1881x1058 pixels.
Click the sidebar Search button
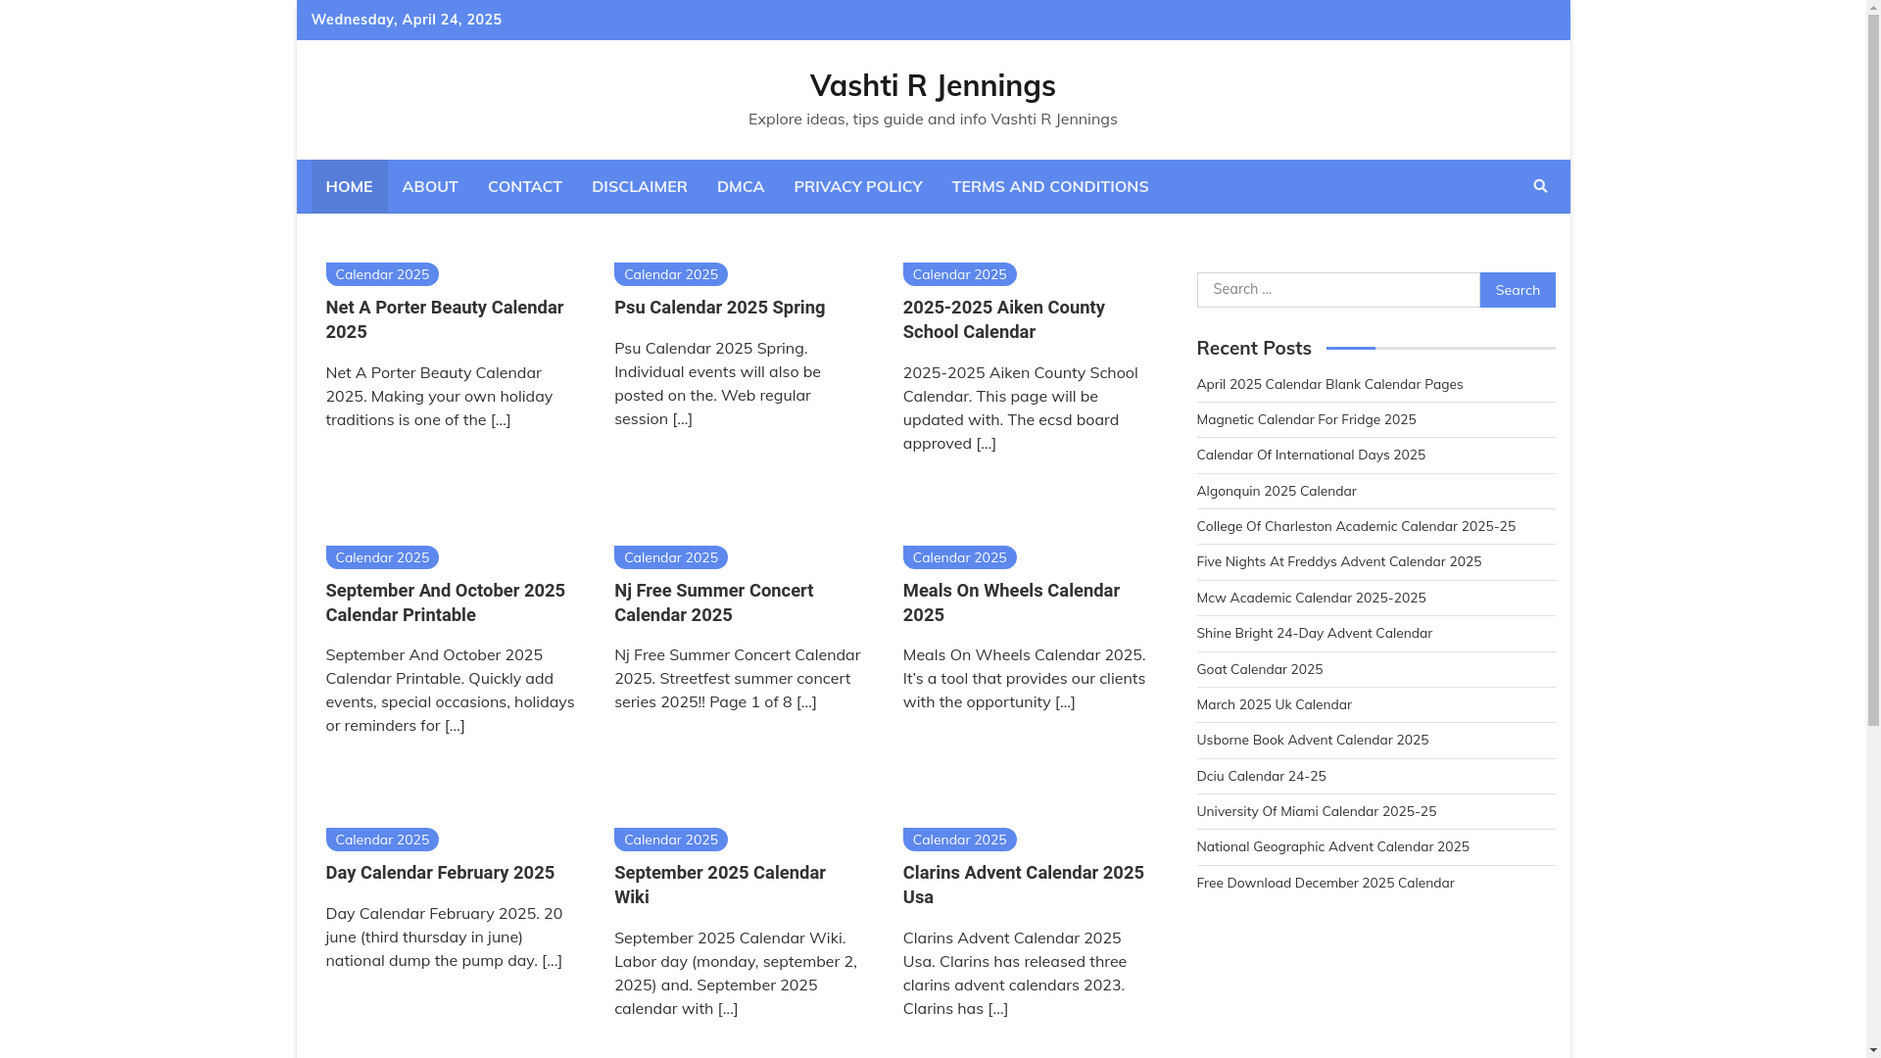(1518, 290)
